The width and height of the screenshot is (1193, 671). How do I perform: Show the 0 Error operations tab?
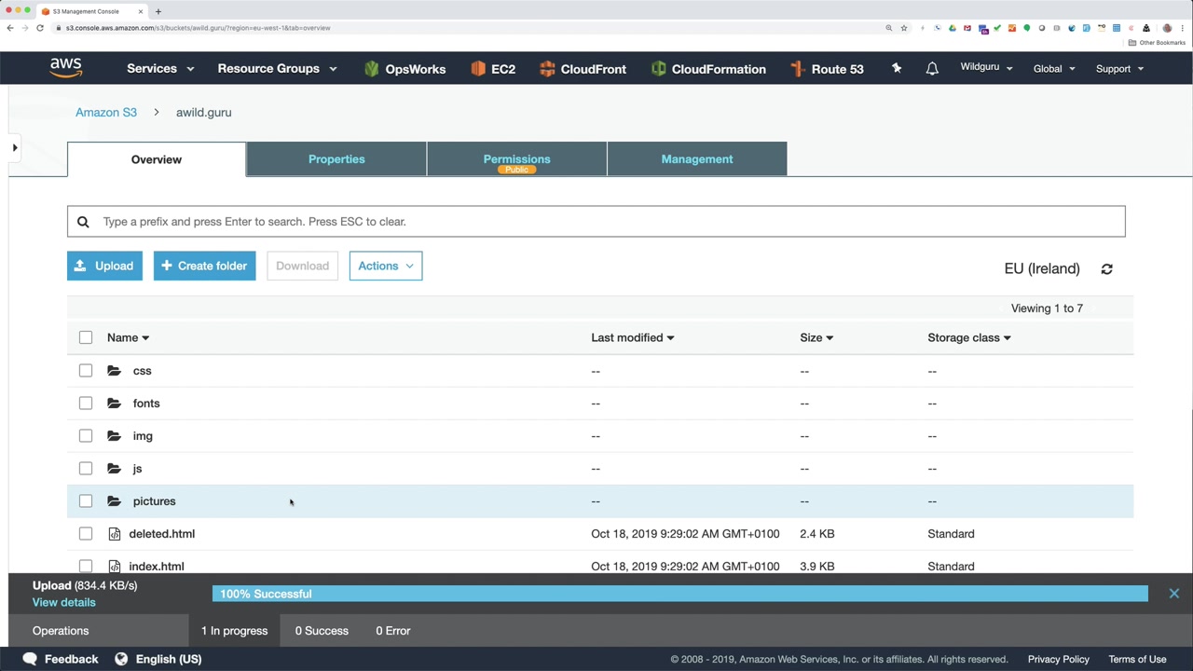pos(393,631)
